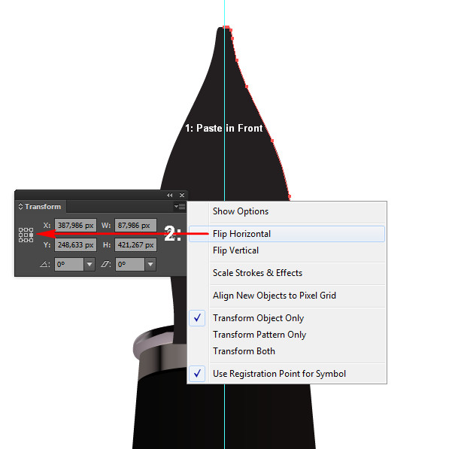
Task: Click the shear angle icon
Action: 105,264
